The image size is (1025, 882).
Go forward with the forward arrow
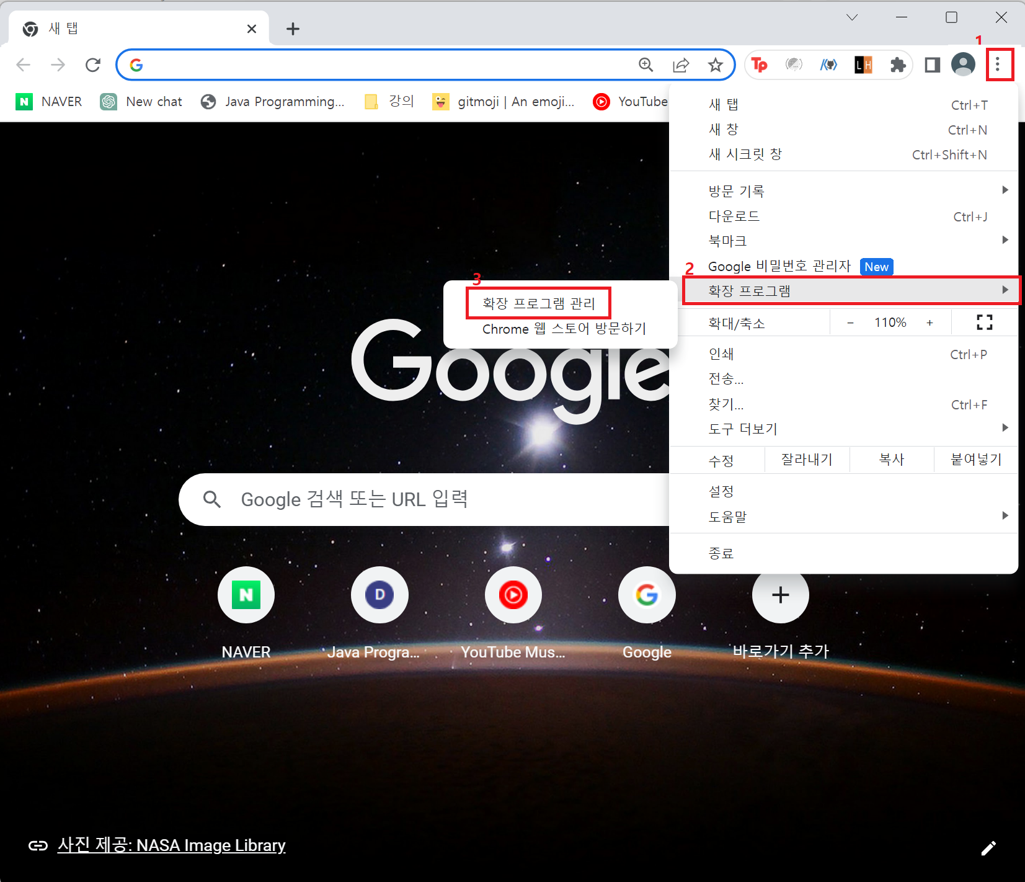click(x=58, y=65)
